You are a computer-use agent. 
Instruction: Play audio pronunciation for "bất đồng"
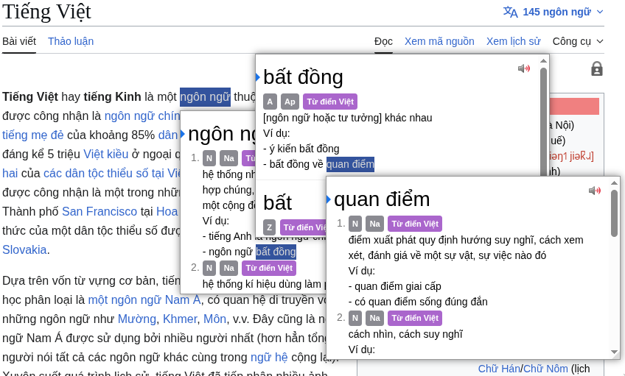[x=524, y=68]
